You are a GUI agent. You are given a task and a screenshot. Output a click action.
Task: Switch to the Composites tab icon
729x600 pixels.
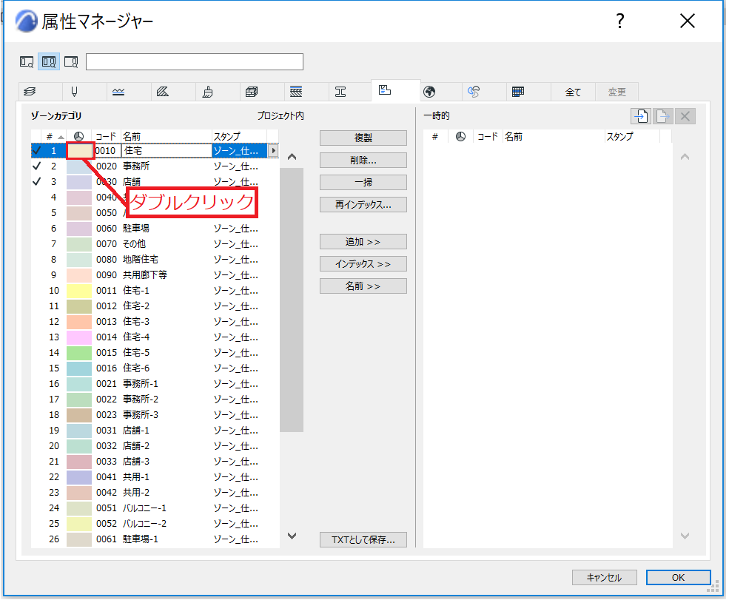[x=296, y=92]
